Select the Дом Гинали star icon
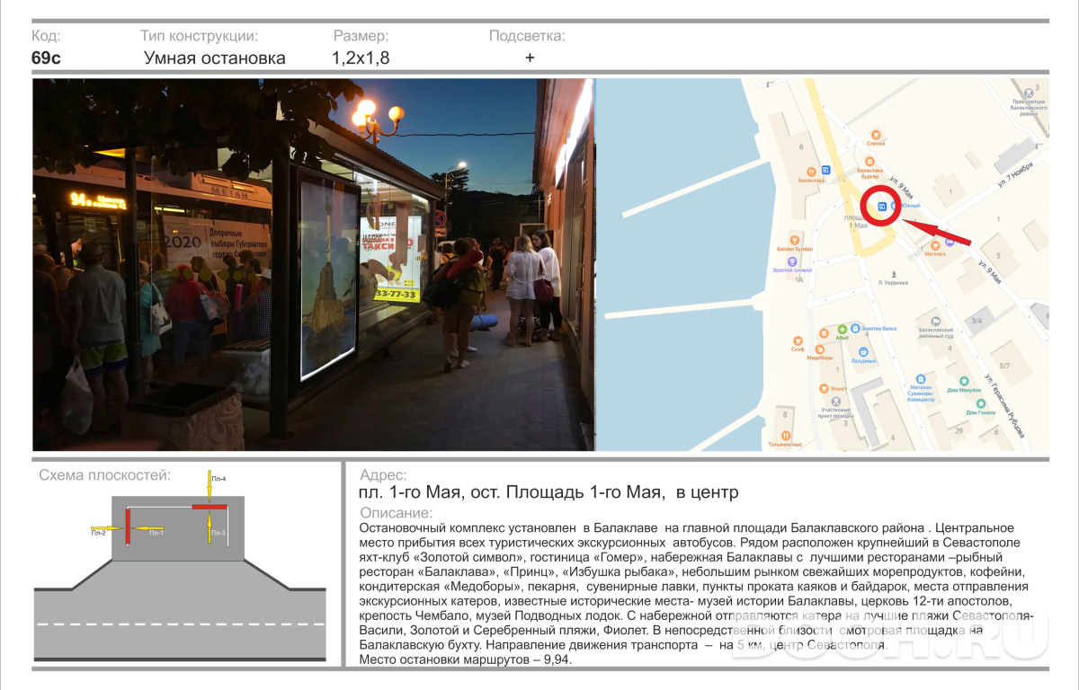This screenshot has height=690, width=1079. [981, 403]
